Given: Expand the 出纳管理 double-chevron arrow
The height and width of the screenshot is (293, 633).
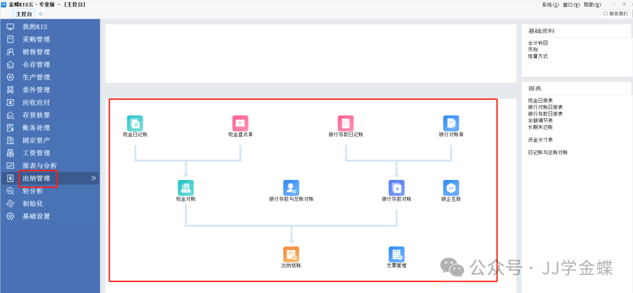Looking at the screenshot, I should coord(94,178).
